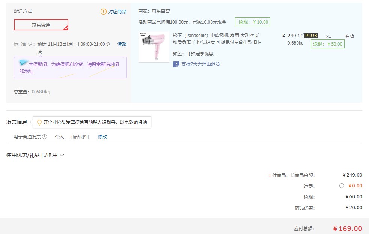Click the 个人 invoice title text
This screenshot has width=369, height=234.
click(59, 136)
